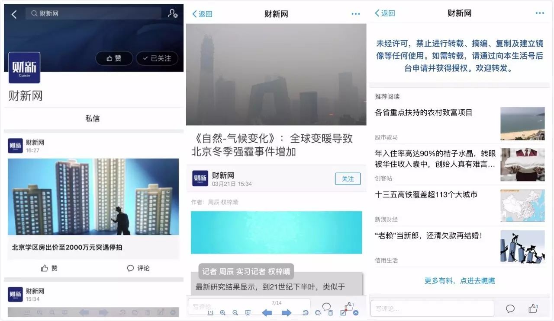
Task: Open the three-dot menu on the smog article page
Action: click(356, 14)
